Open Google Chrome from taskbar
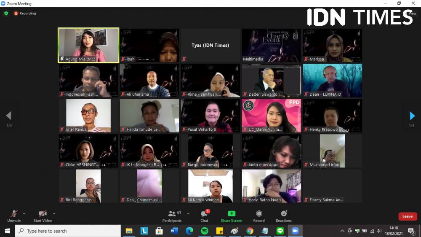421x237 pixels. pos(250,231)
